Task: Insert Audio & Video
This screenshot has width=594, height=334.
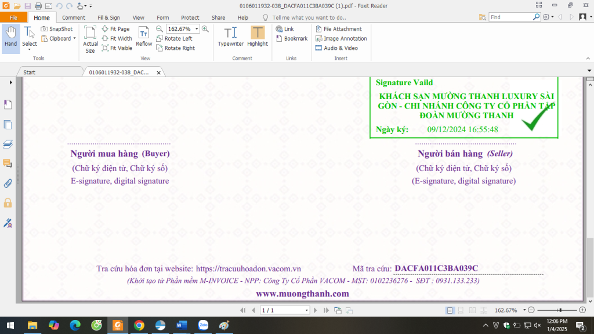Action: (336, 48)
